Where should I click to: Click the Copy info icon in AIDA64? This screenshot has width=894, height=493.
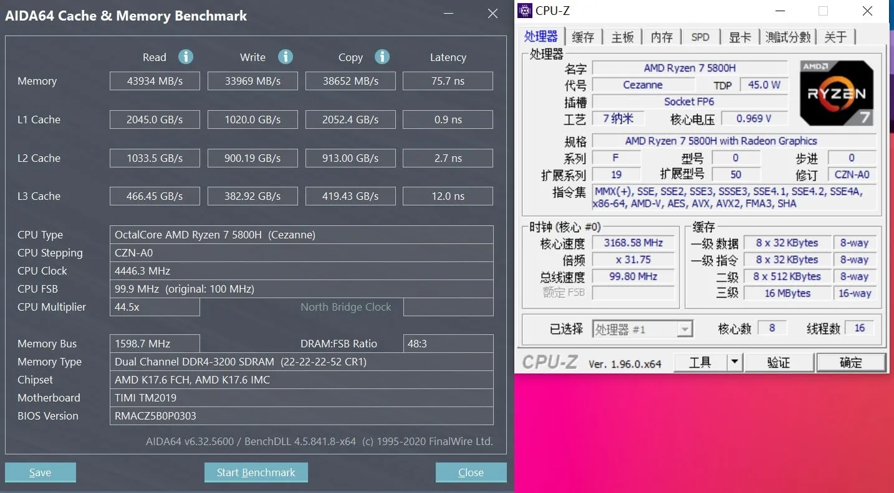click(382, 57)
